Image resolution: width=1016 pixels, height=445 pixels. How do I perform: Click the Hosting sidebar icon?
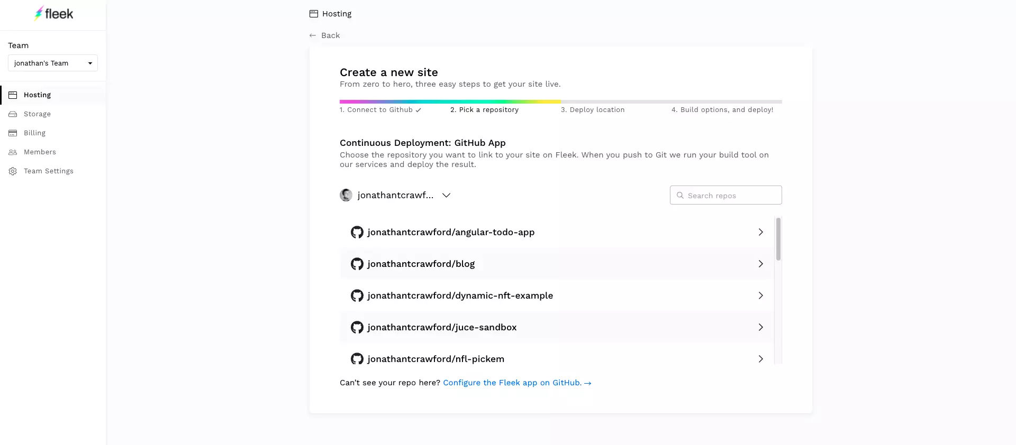point(13,95)
